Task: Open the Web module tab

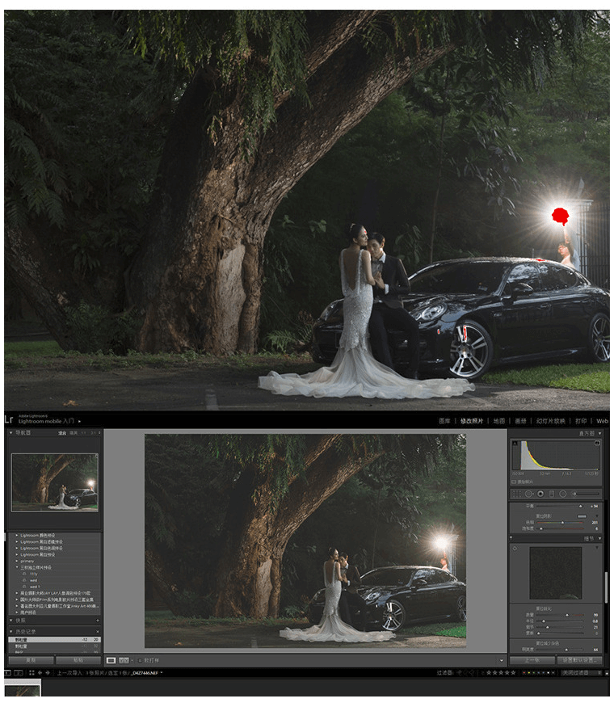Action: [602, 421]
